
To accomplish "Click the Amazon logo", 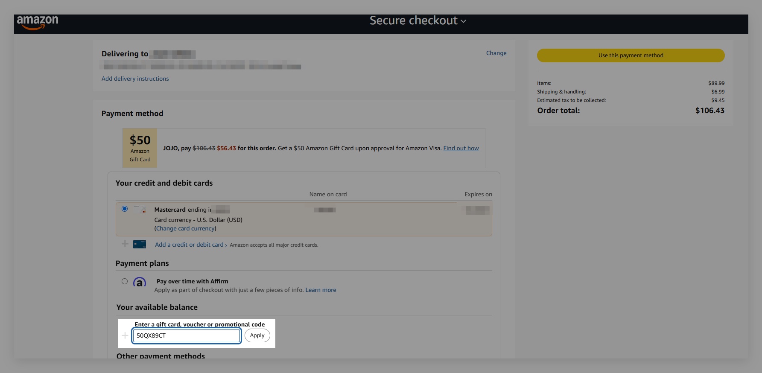I will tap(38, 22).
